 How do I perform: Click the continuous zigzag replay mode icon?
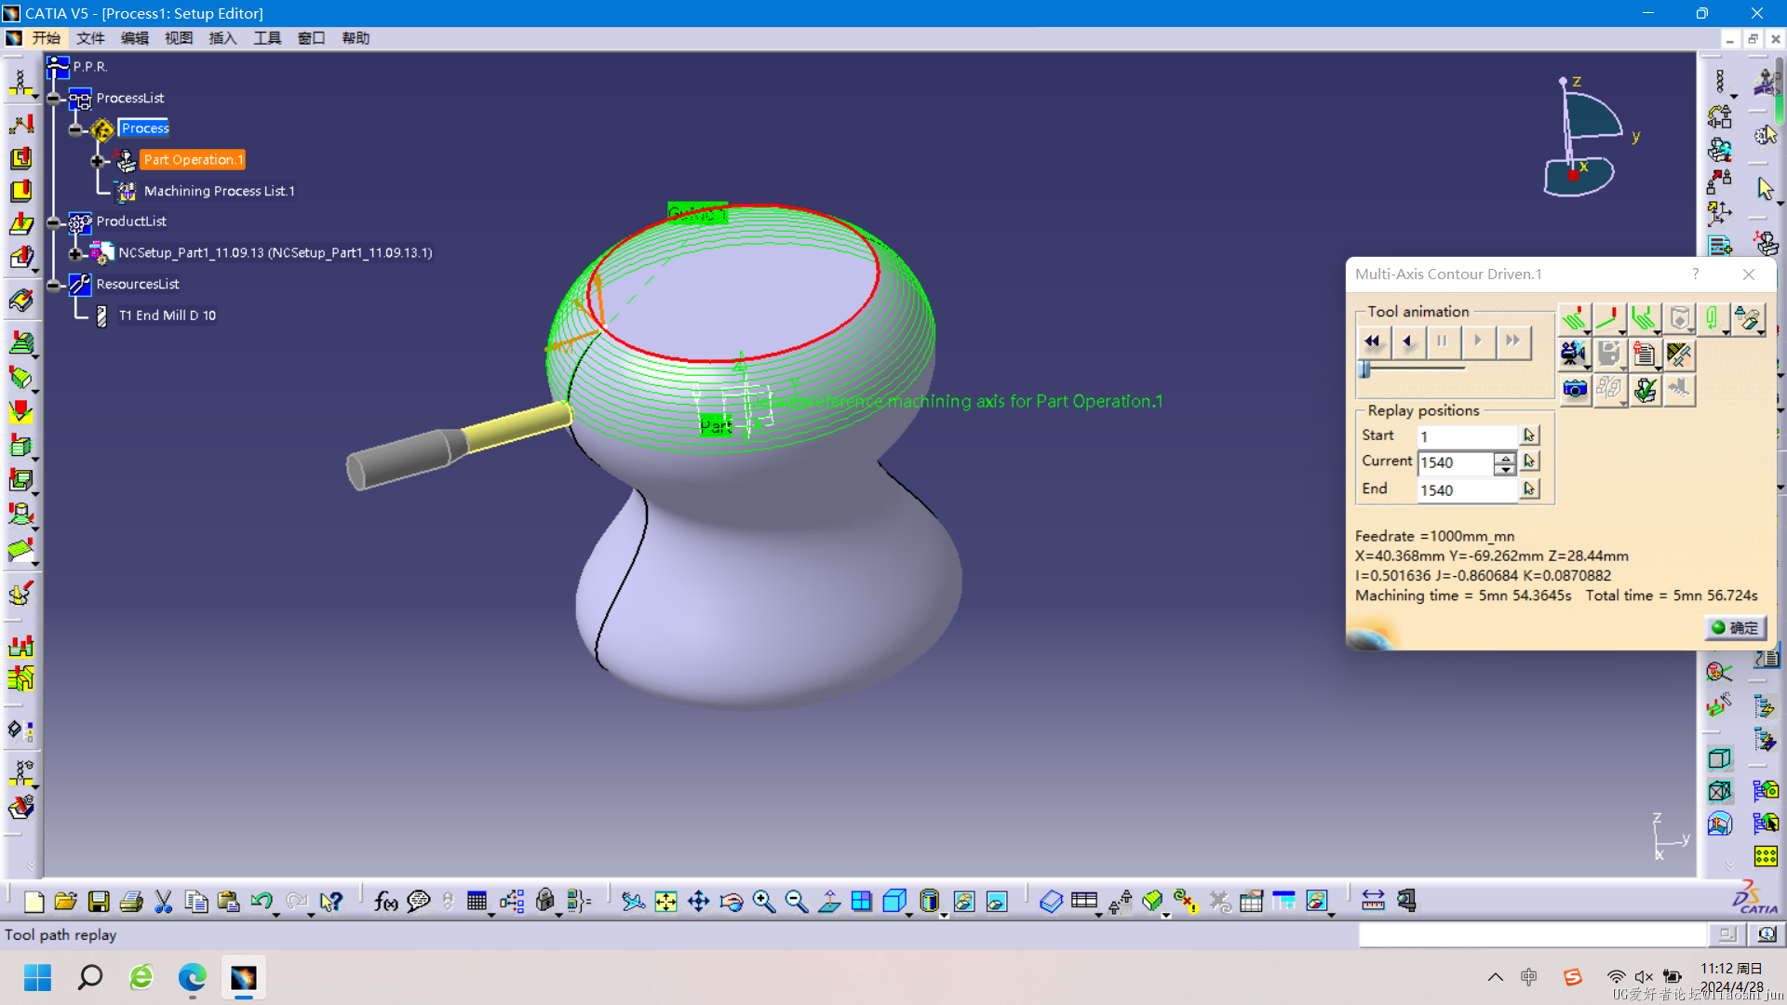[x=1573, y=319]
